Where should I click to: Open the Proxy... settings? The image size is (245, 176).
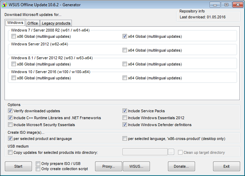(x=109, y=166)
